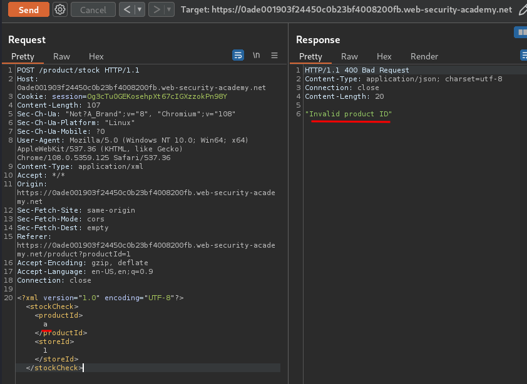
Task: Click the Cancel button
Action: point(93,10)
